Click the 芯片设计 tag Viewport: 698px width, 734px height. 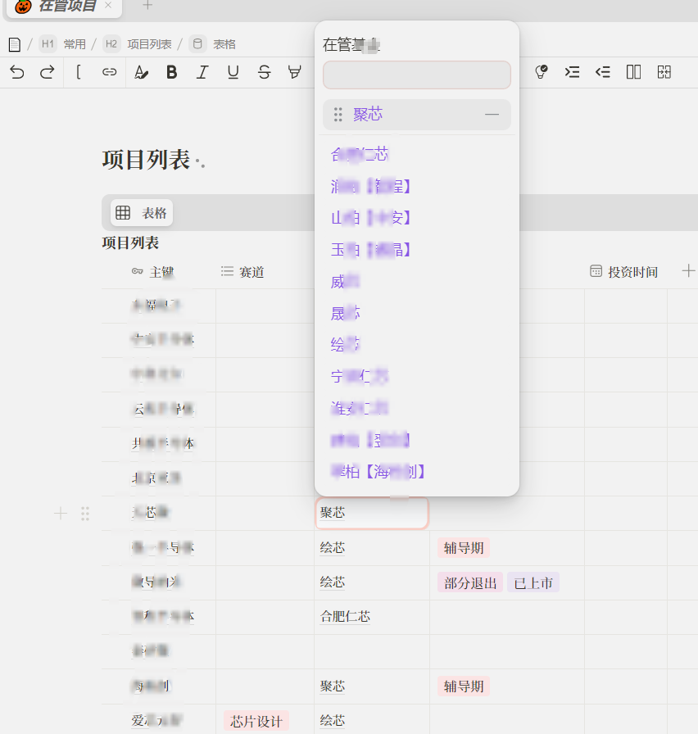click(x=256, y=721)
